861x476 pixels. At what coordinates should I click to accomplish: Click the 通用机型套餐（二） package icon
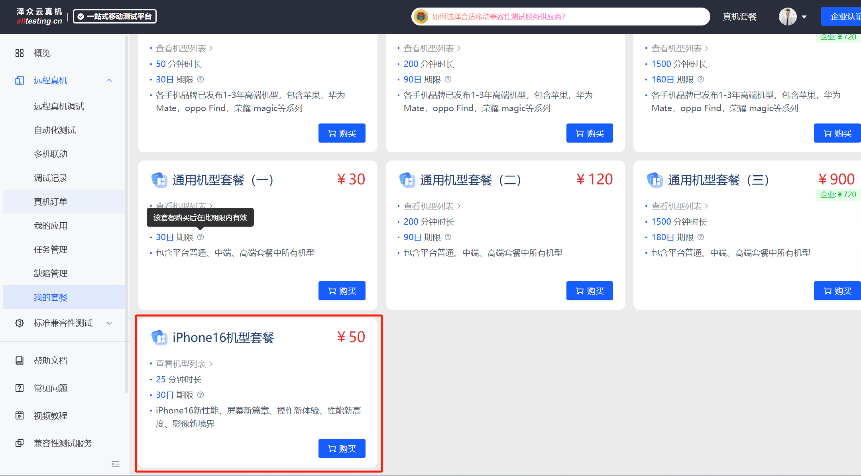tap(407, 180)
